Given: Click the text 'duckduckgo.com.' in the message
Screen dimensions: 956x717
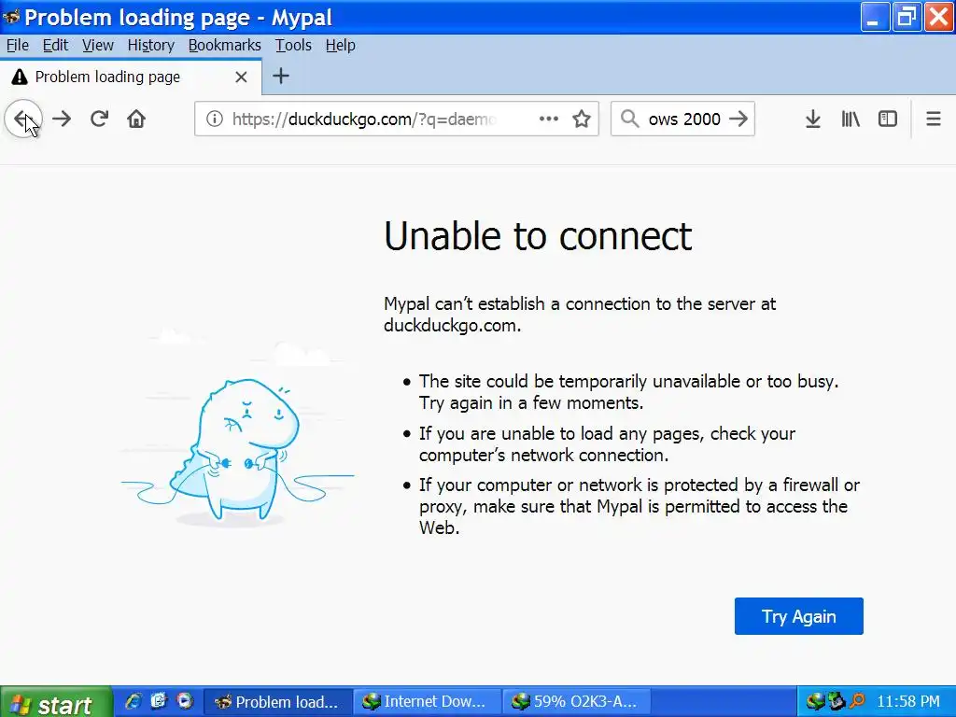Looking at the screenshot, I should [x=453, y=325].
